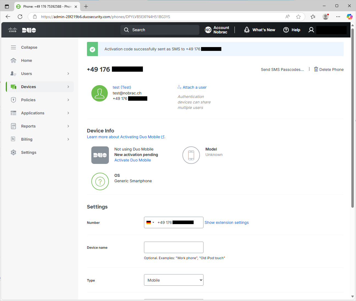This screenshot has width=356, height=301.
Task: Click the browser refresh icon
Action: [x=20, y=17]
